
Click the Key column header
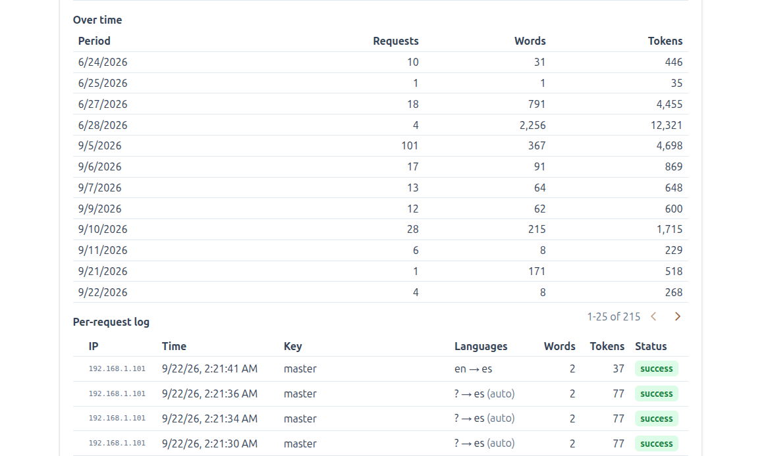pyautogui.click(x=292, y=347)
